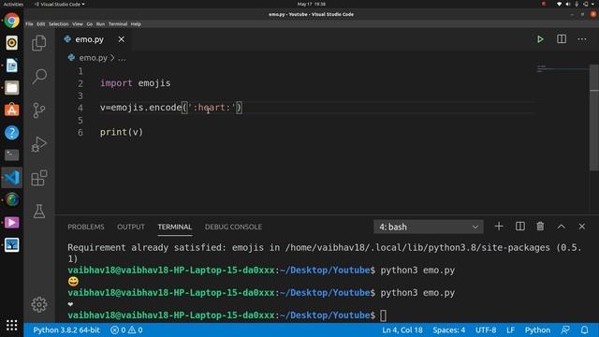Screen dimensions: 599x337
Task: Open the Testing flask view
Action: point(39,211)
